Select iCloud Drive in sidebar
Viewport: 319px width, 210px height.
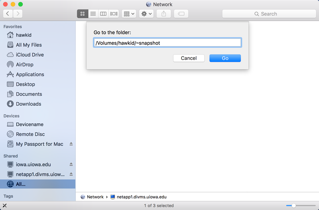(30, 55)
